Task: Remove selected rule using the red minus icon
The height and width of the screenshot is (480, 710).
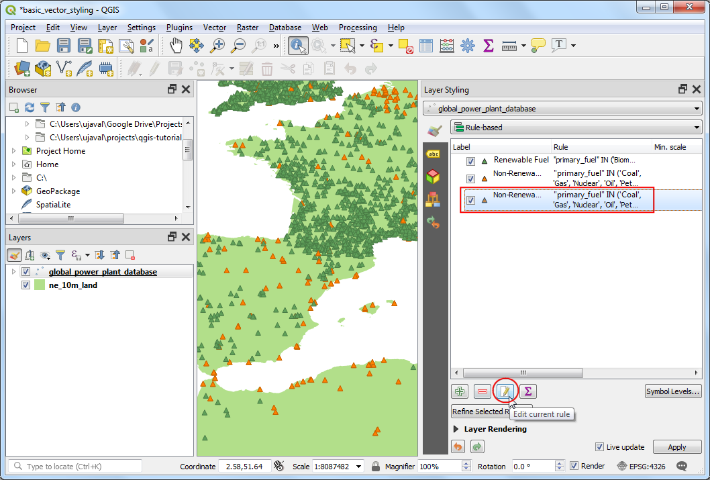Action: click(x=482, y=391)
